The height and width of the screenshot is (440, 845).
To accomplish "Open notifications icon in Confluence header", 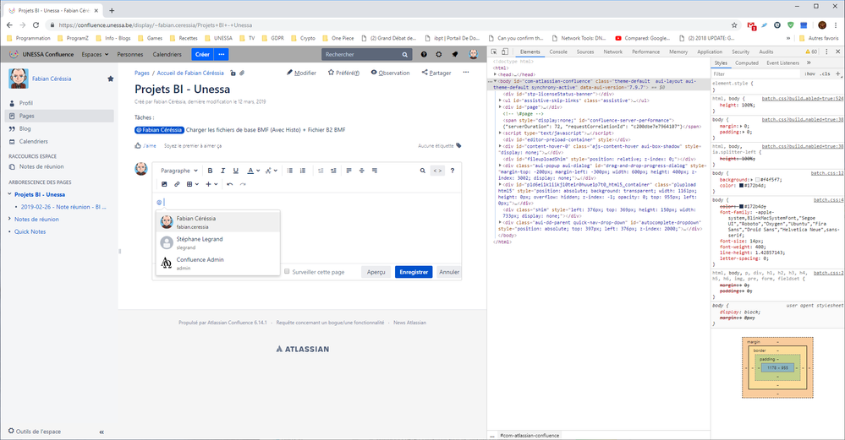I will 455,54.
